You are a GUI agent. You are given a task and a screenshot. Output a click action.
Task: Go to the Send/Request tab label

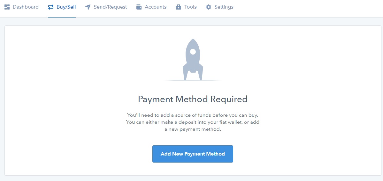pyautogui.click(x=110, y=7)
